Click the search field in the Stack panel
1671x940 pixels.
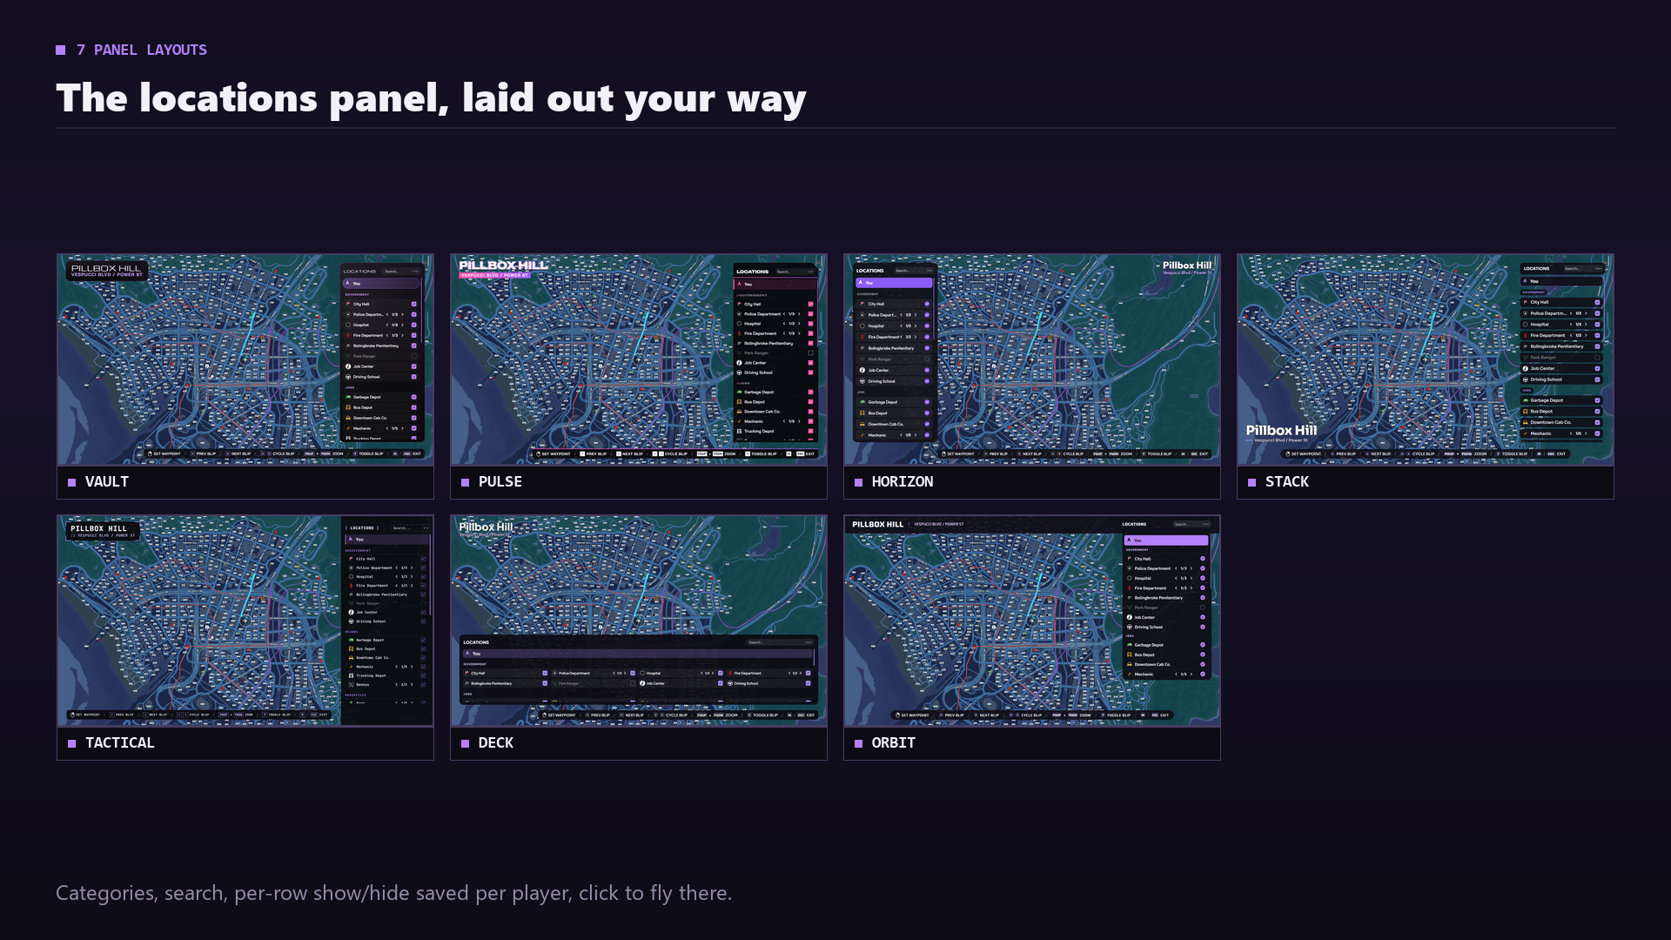click(x=1583, y=268)
